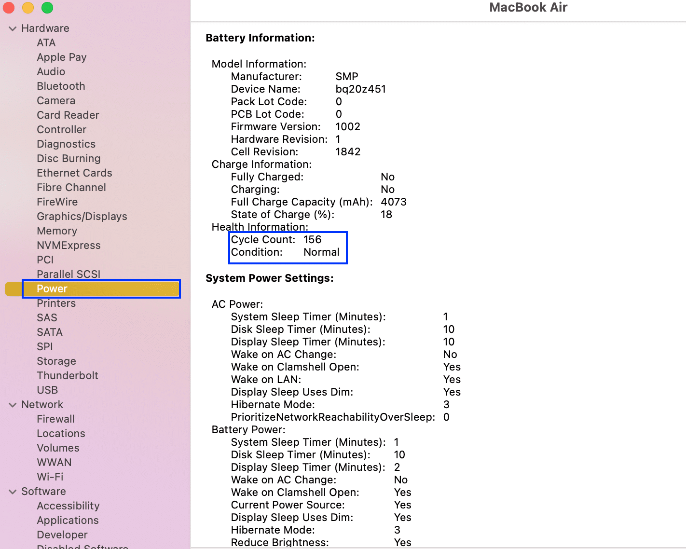Open the Storage section

(56, 361)
